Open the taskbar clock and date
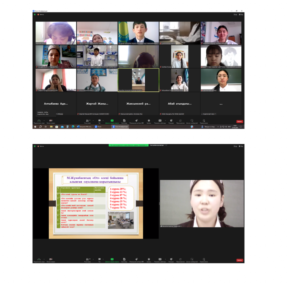The image size is (288, 288). point(235,127)
